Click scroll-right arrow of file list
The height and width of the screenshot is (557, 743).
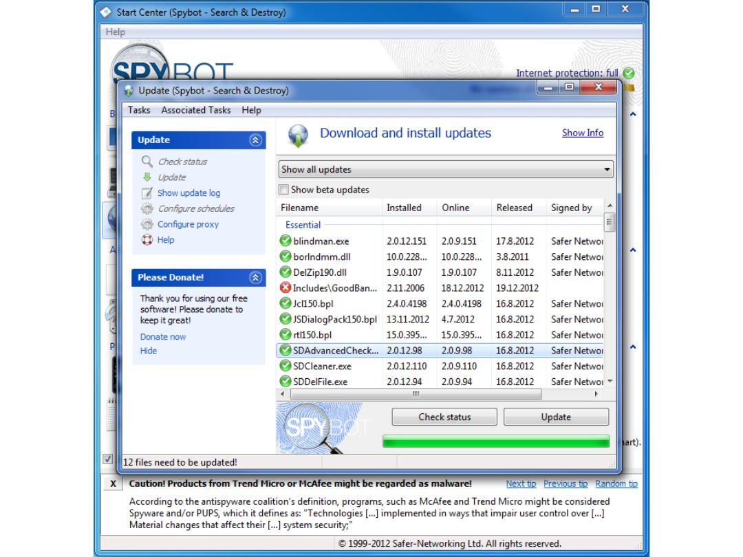(x=596, y=393)
